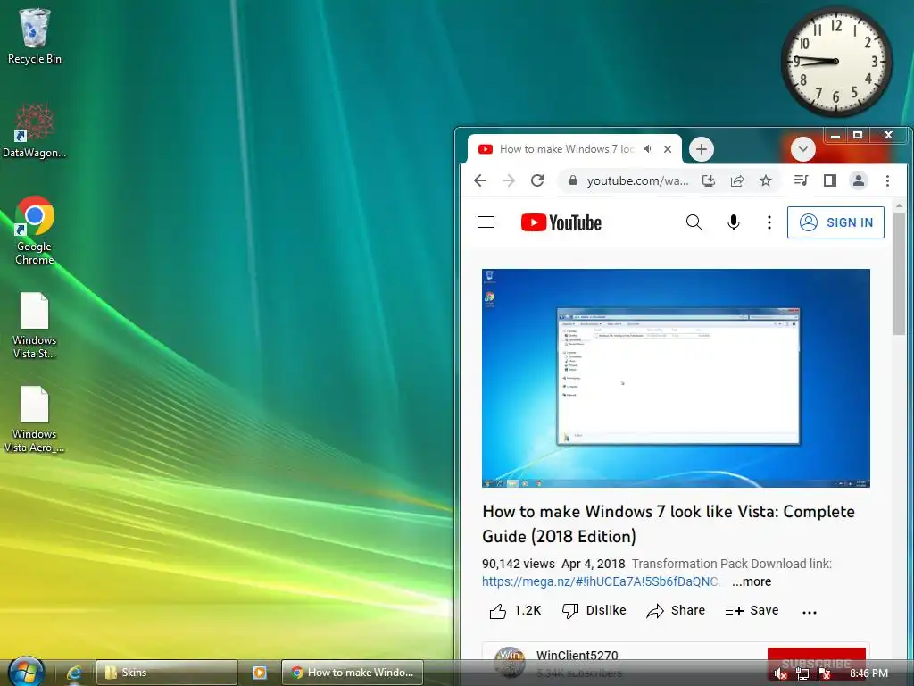The image size is (914, 686).
Task: Open YouTube search
Action: tap(694, 222)
